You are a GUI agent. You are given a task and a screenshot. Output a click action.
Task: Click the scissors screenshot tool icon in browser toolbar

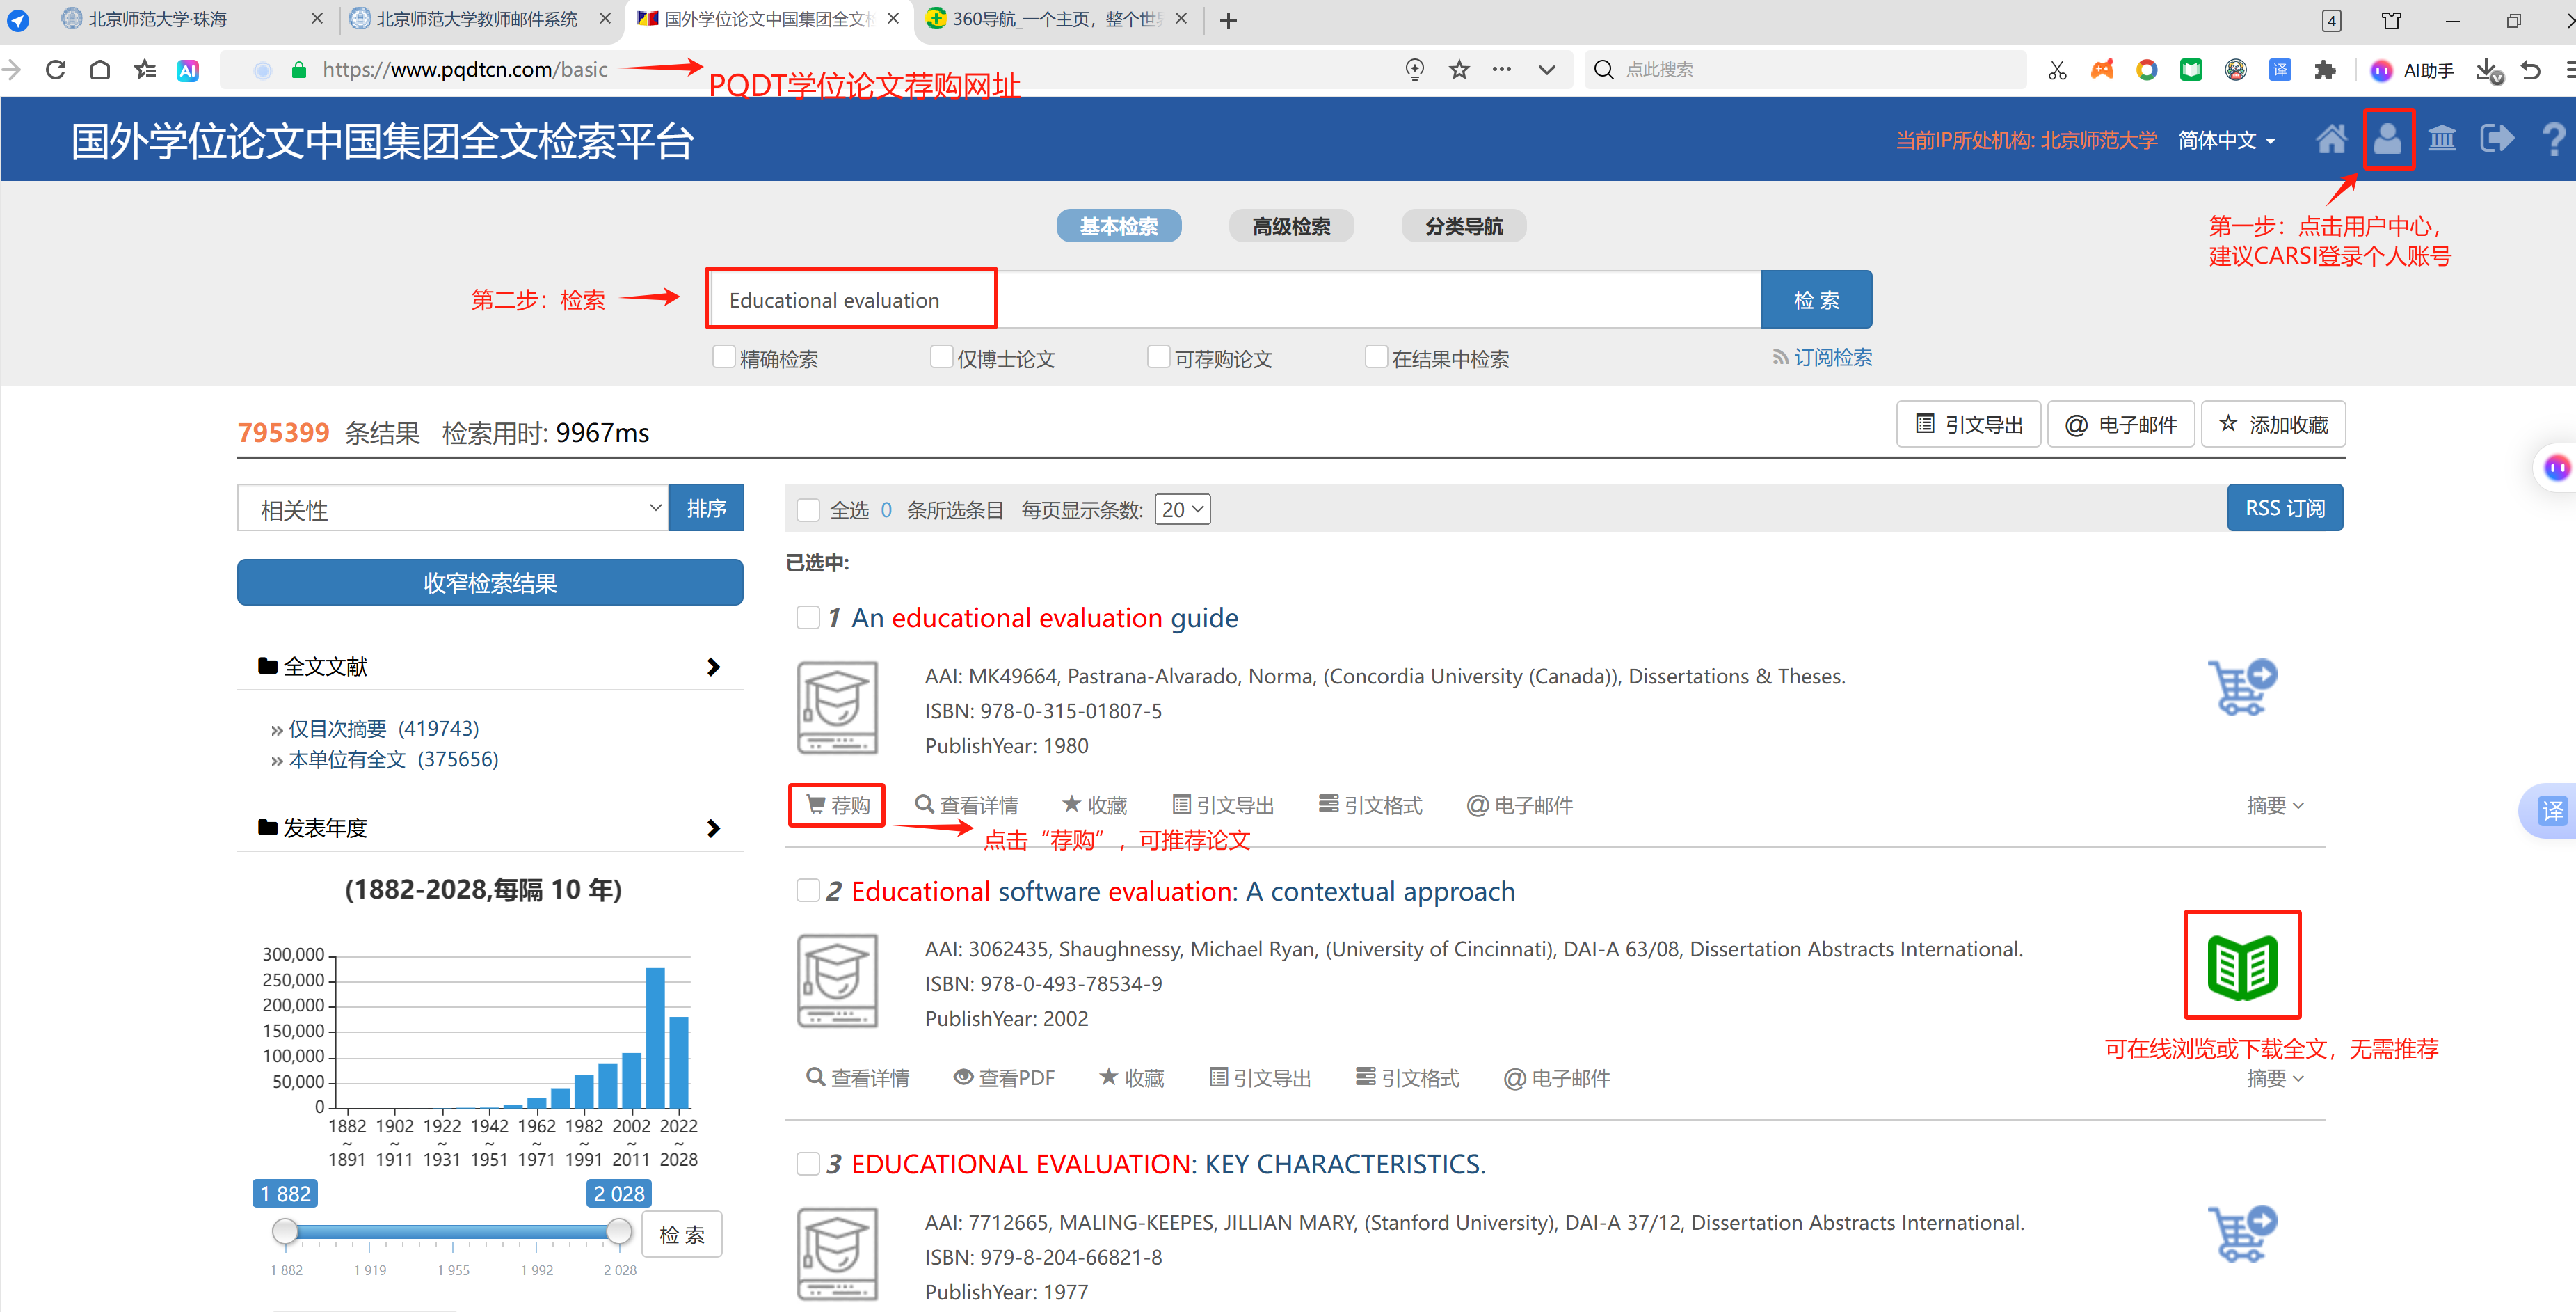click(x=2057, y=69)
